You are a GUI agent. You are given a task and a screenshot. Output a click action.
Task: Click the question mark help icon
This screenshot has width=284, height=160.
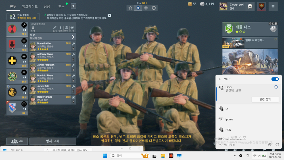[73, 6]
